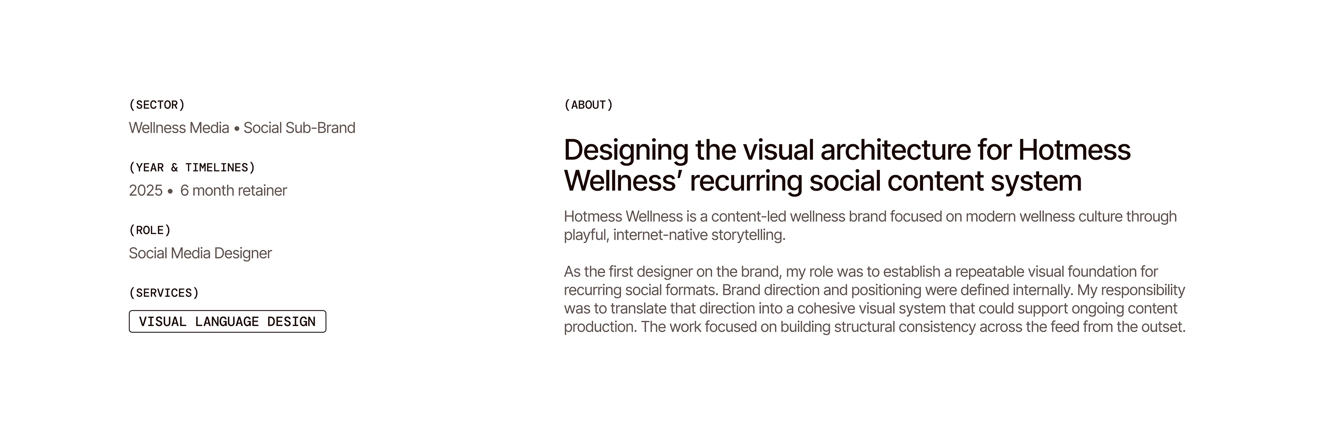1339x433 pixels.
Task: Click the "Social Media Designer" text
Action: [x=200, y=253]
